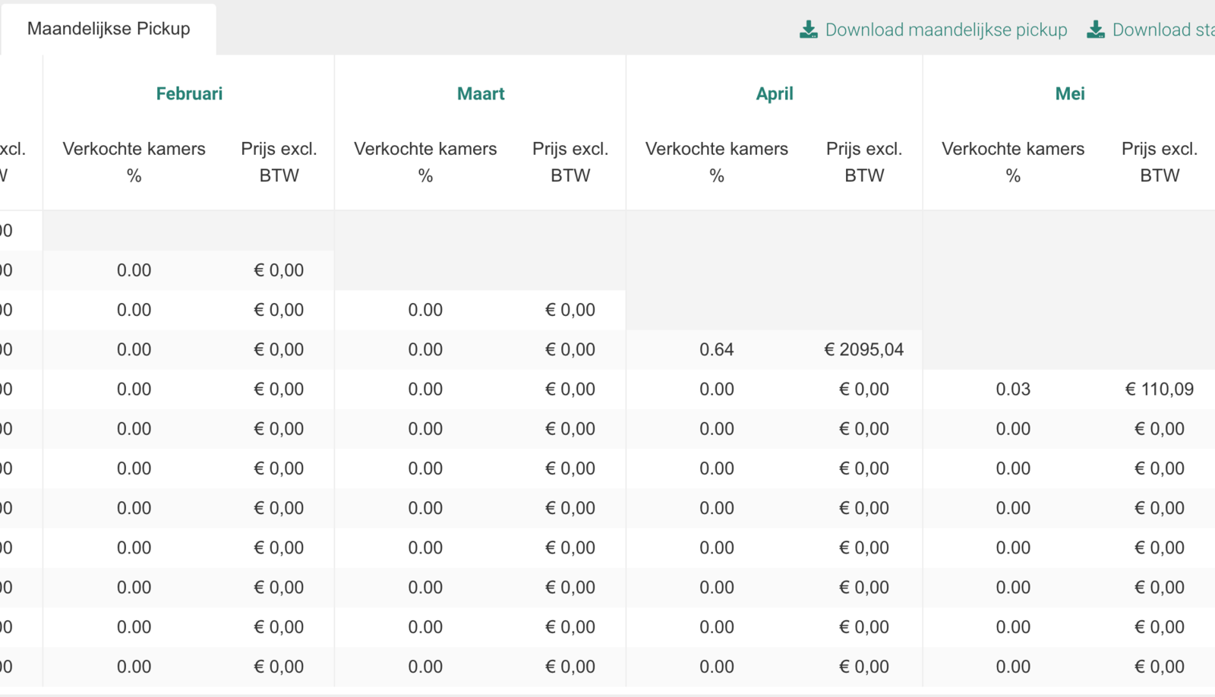
Task: Click Prijs excl. BTW header under Maart
Action: click(x=570, y=162)
